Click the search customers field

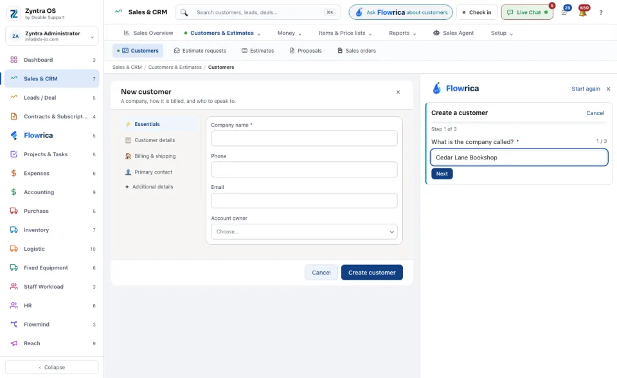tap(258, 12)
